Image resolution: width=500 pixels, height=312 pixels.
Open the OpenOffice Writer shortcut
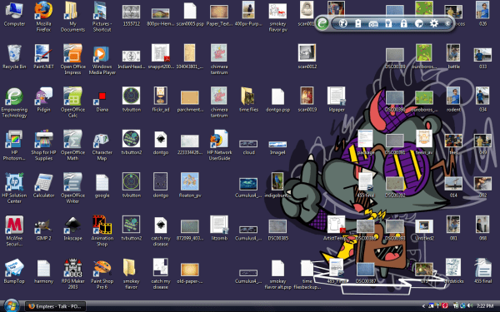point(72,188)
